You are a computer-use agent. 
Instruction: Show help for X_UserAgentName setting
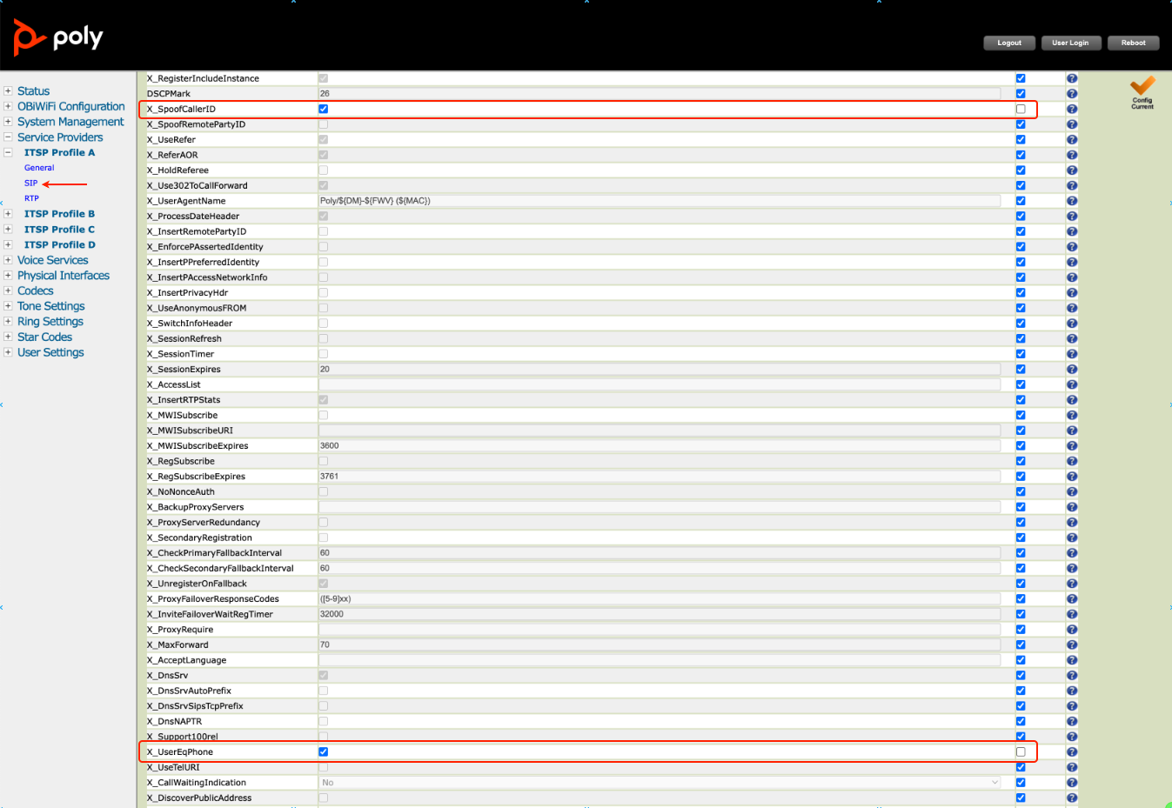pyautogui.click(x=1072, y=201)
